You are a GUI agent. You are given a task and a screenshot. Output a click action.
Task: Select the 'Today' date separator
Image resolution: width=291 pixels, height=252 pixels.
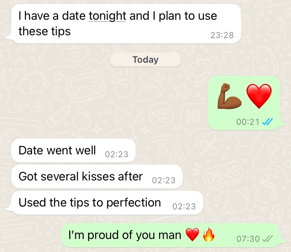coord(145,60)
